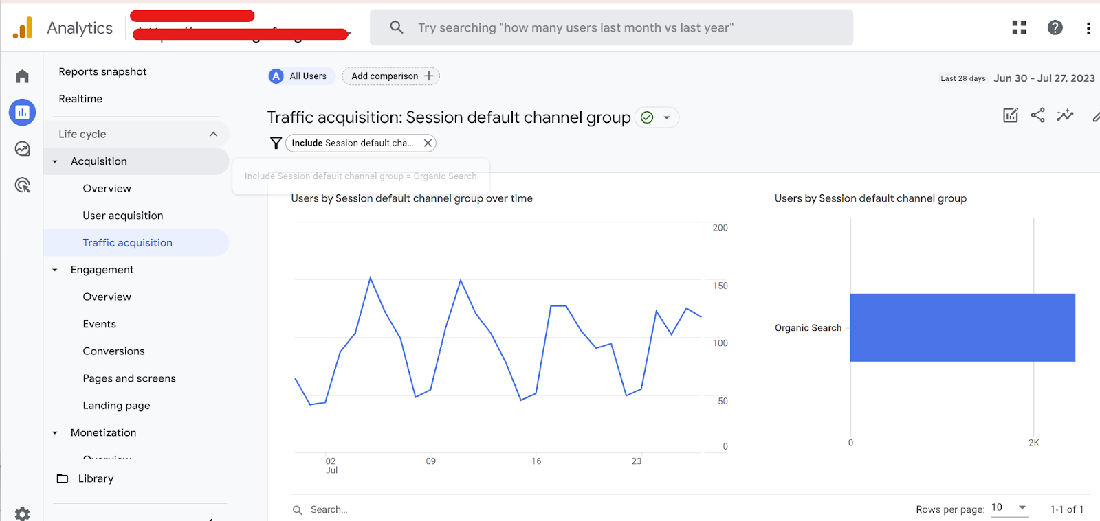Open the Landing page report
Viewport: 1100px width, 521px height.
point(116,406)
